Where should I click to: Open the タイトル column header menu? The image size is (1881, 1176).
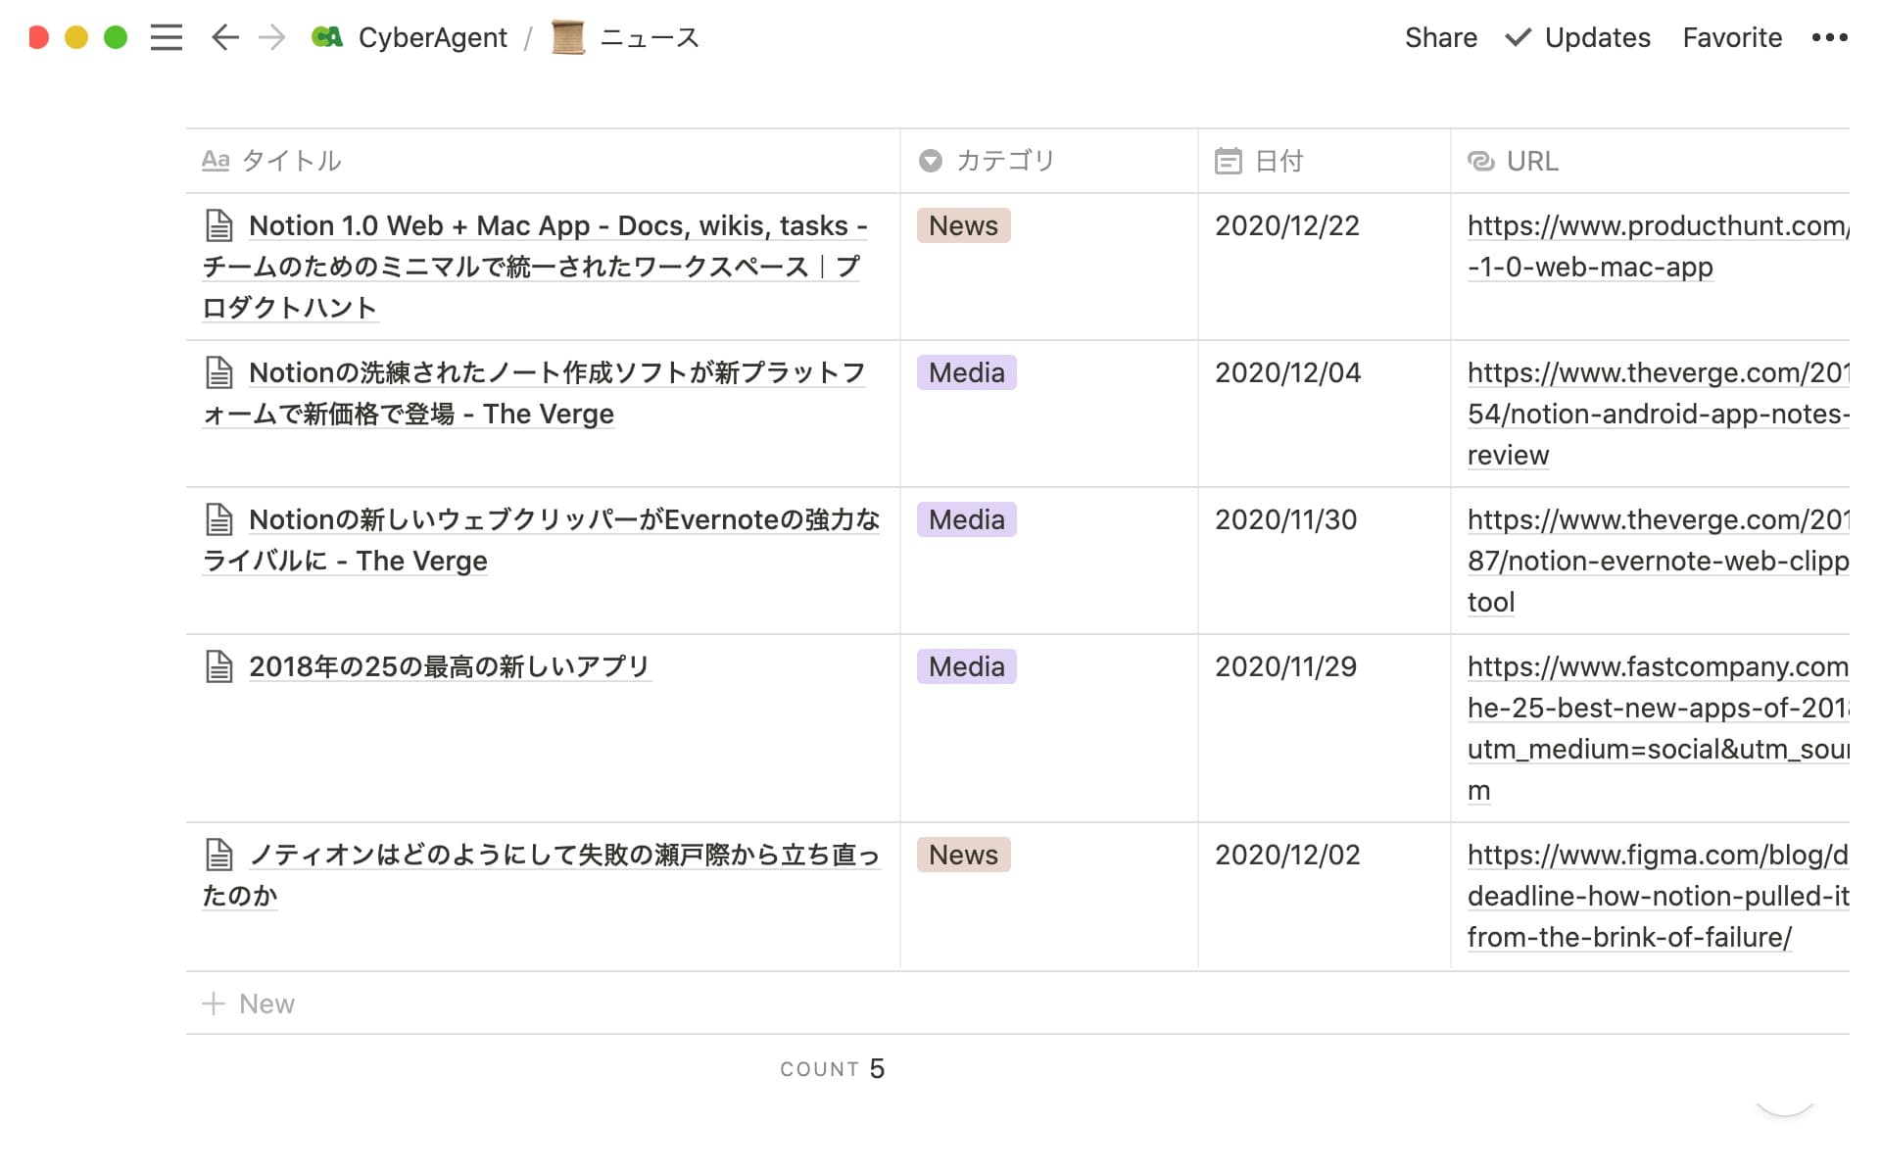(291, 161)
